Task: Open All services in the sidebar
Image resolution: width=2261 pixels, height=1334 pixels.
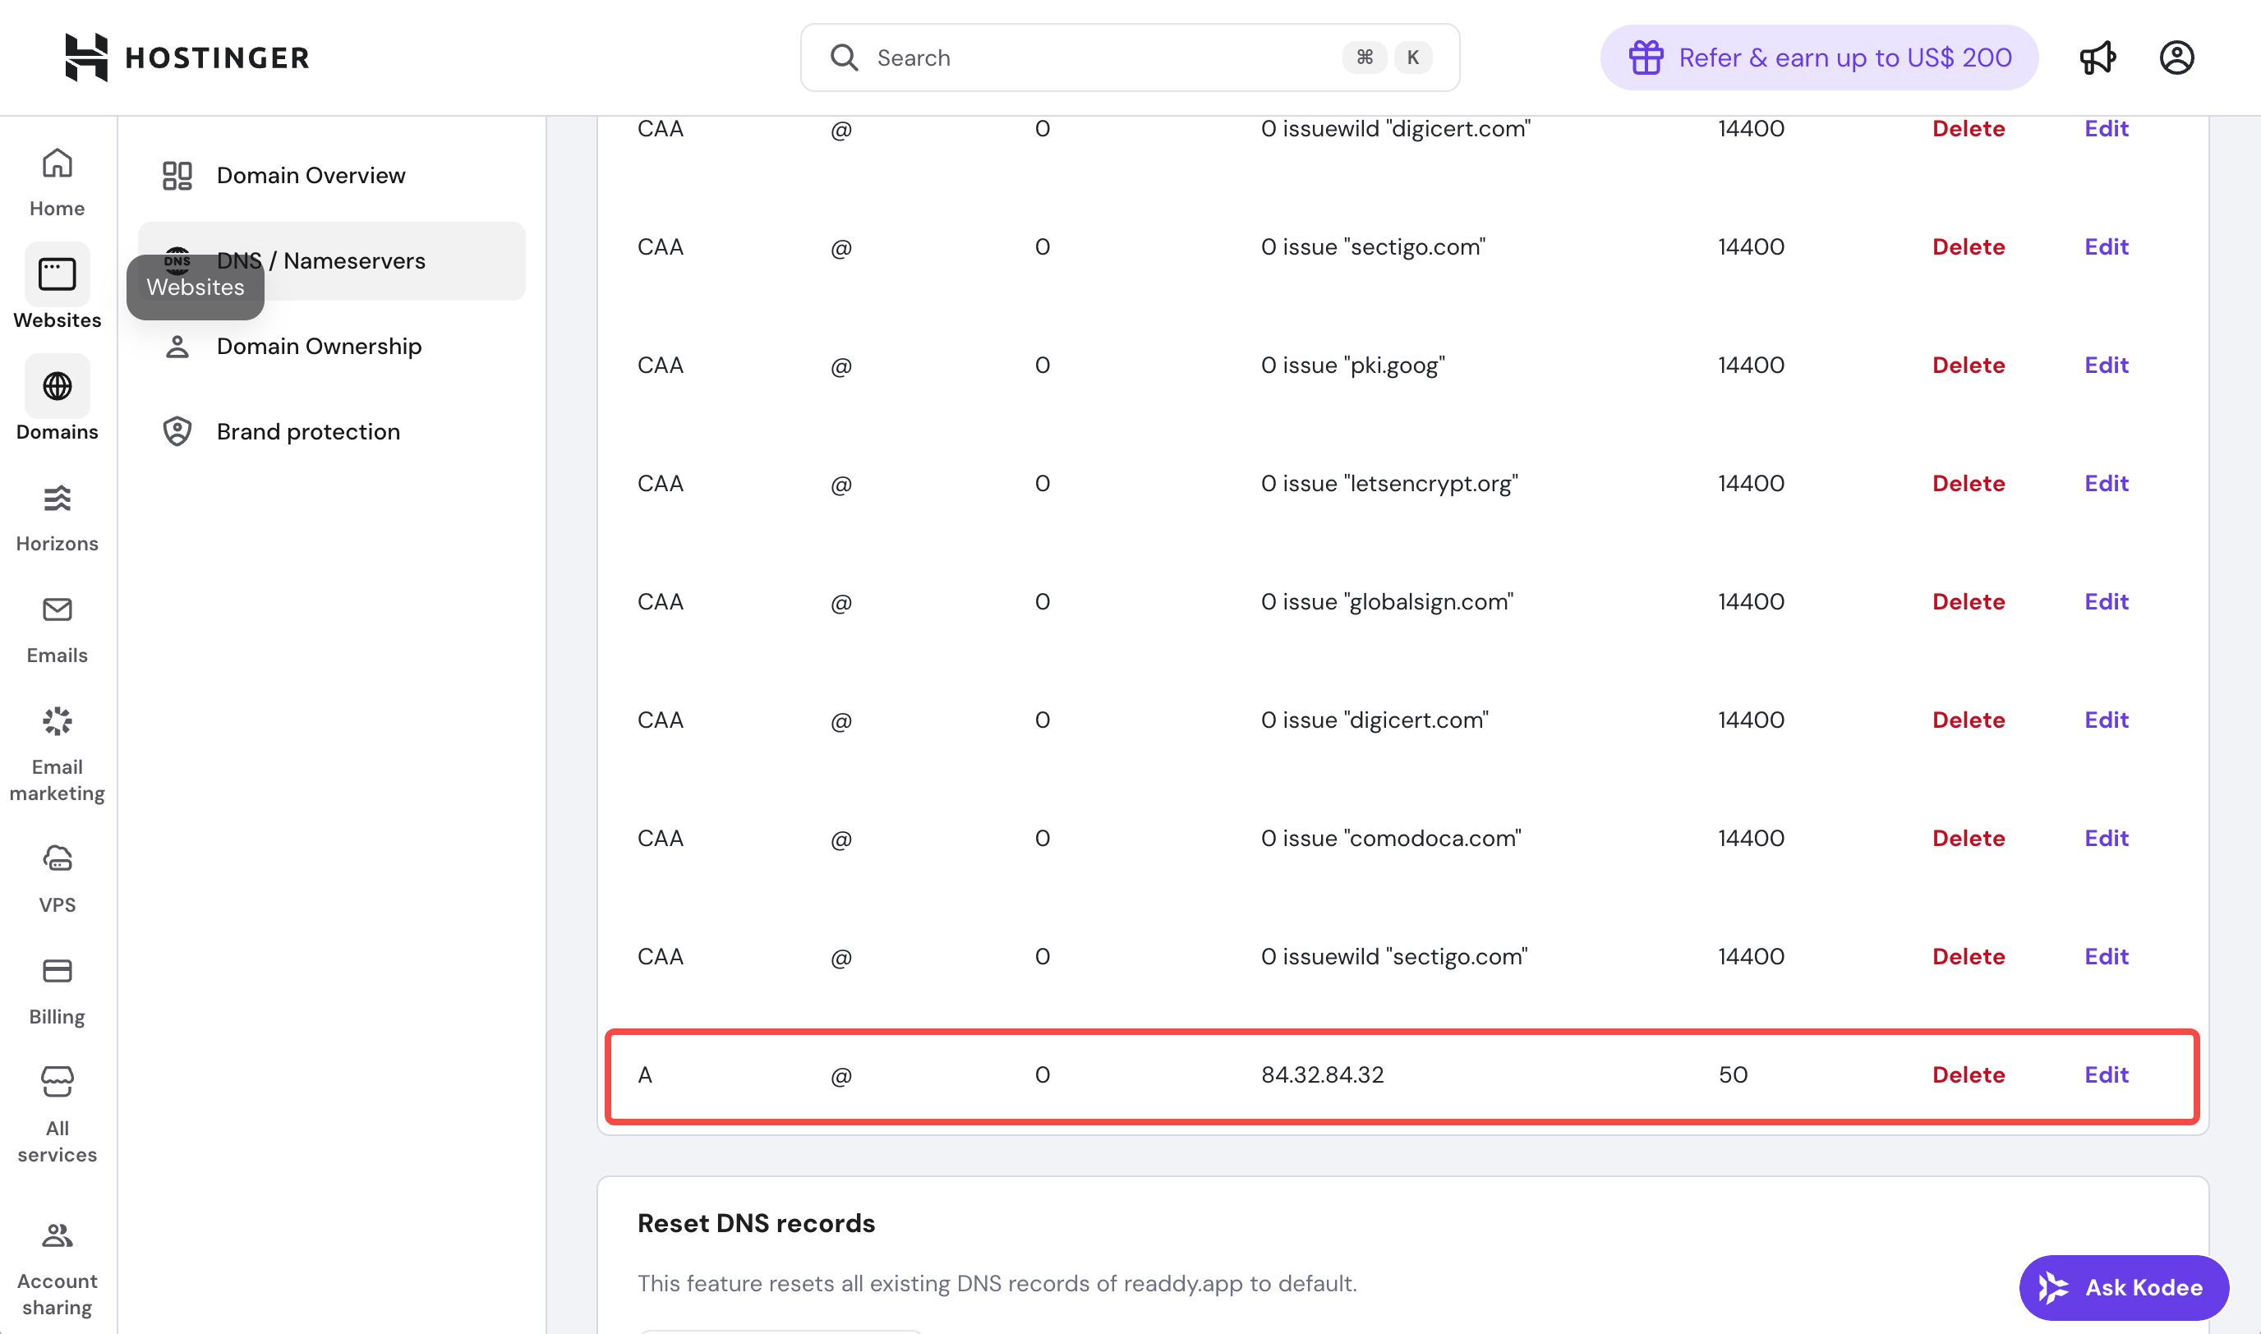Action: 57,1115
